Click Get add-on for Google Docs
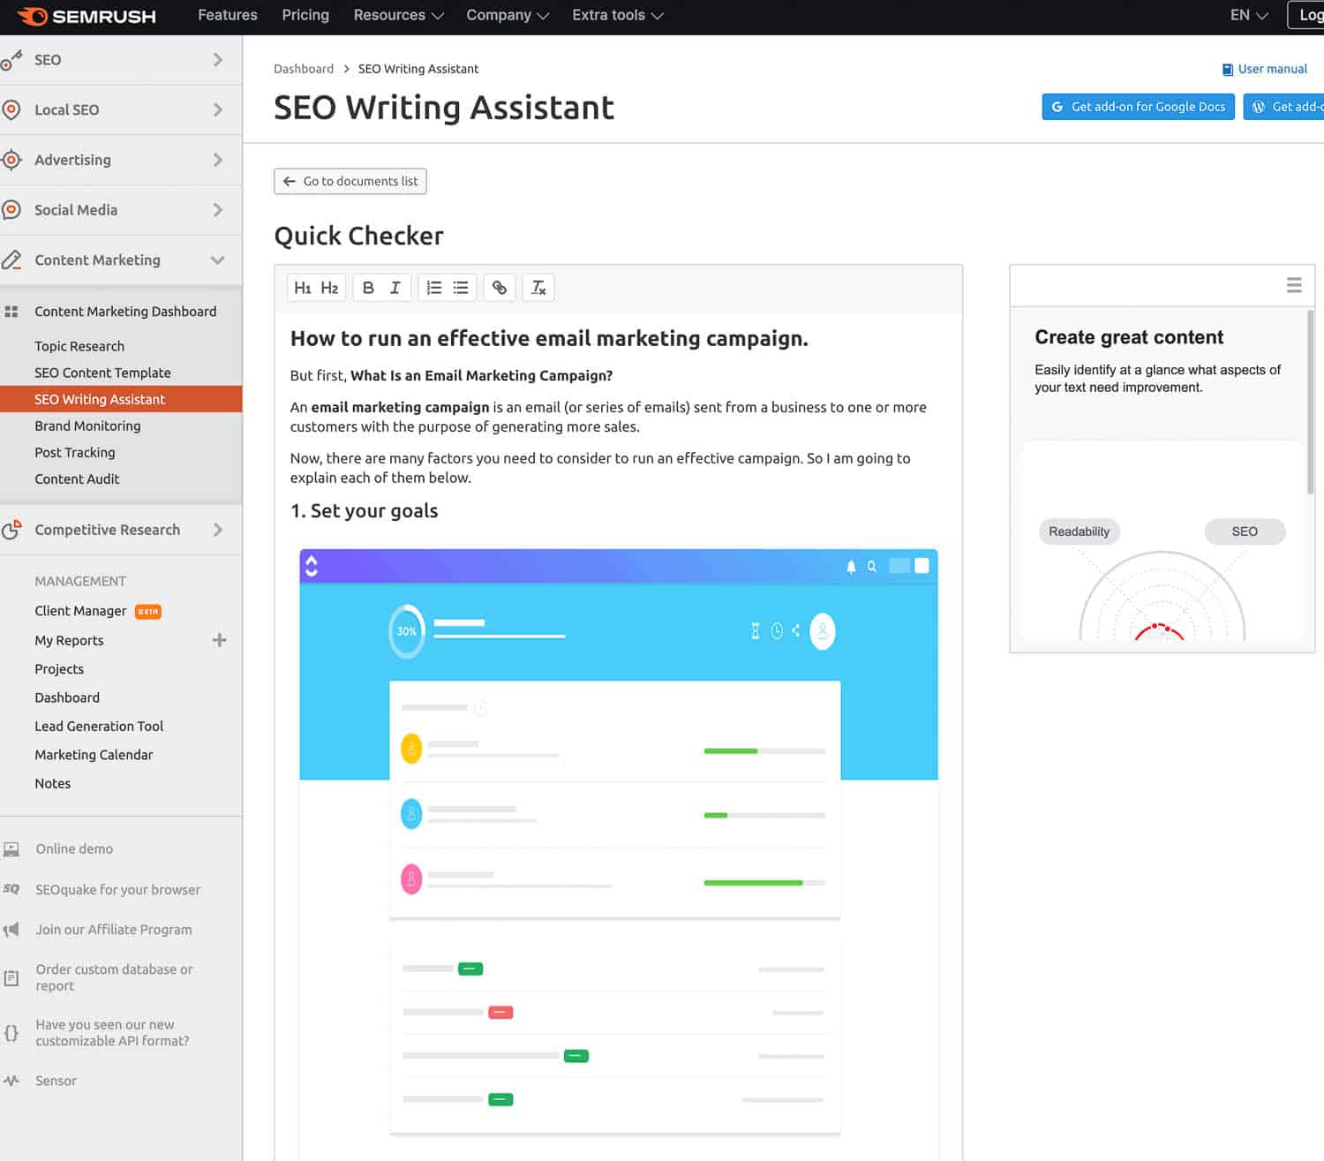 (1138, 107)
